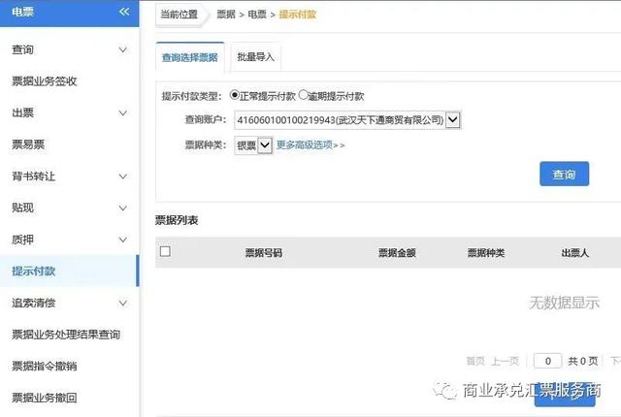Image resolution: width=621 pixels, height=417 pixels.
Task: Expand the 质押 menu chevron
Action: point(123,240)
